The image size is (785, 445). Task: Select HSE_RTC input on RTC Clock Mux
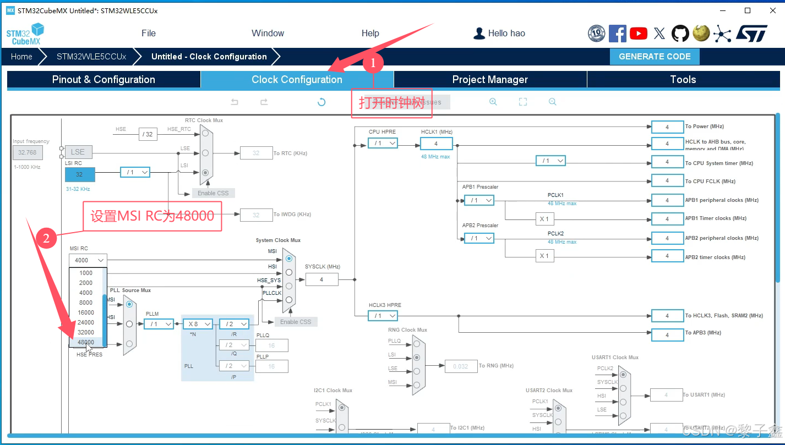pos(205,133)
